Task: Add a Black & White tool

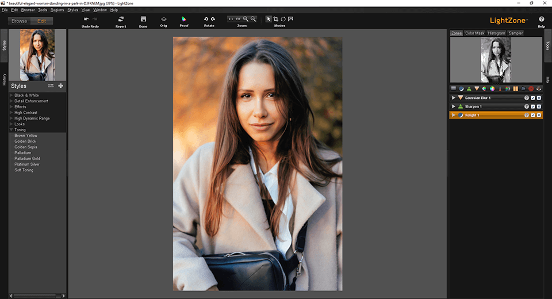Action: pos(508,89)
